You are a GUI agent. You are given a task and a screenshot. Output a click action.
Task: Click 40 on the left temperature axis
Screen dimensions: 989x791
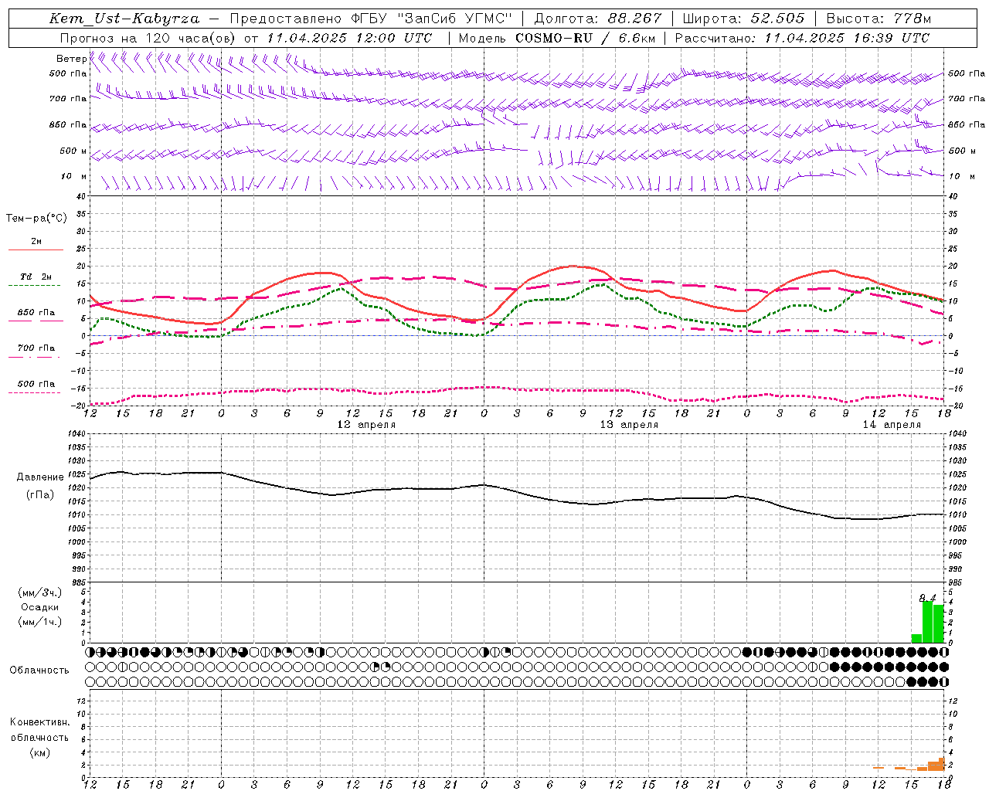point(80,196)
